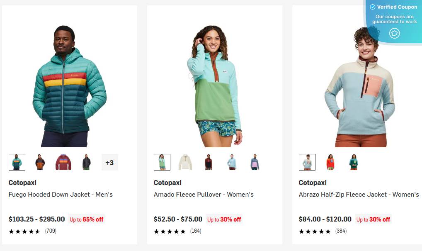
Task: View the 164 reviews for Amado Fleece
Action: click(196, 231)
